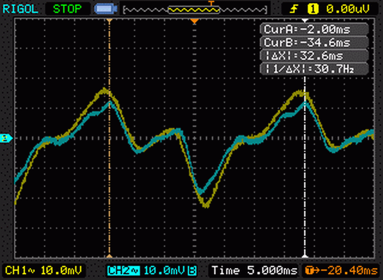Click the CurA: -2.00ms readout

pyautogui.click(x=314, y=29)
